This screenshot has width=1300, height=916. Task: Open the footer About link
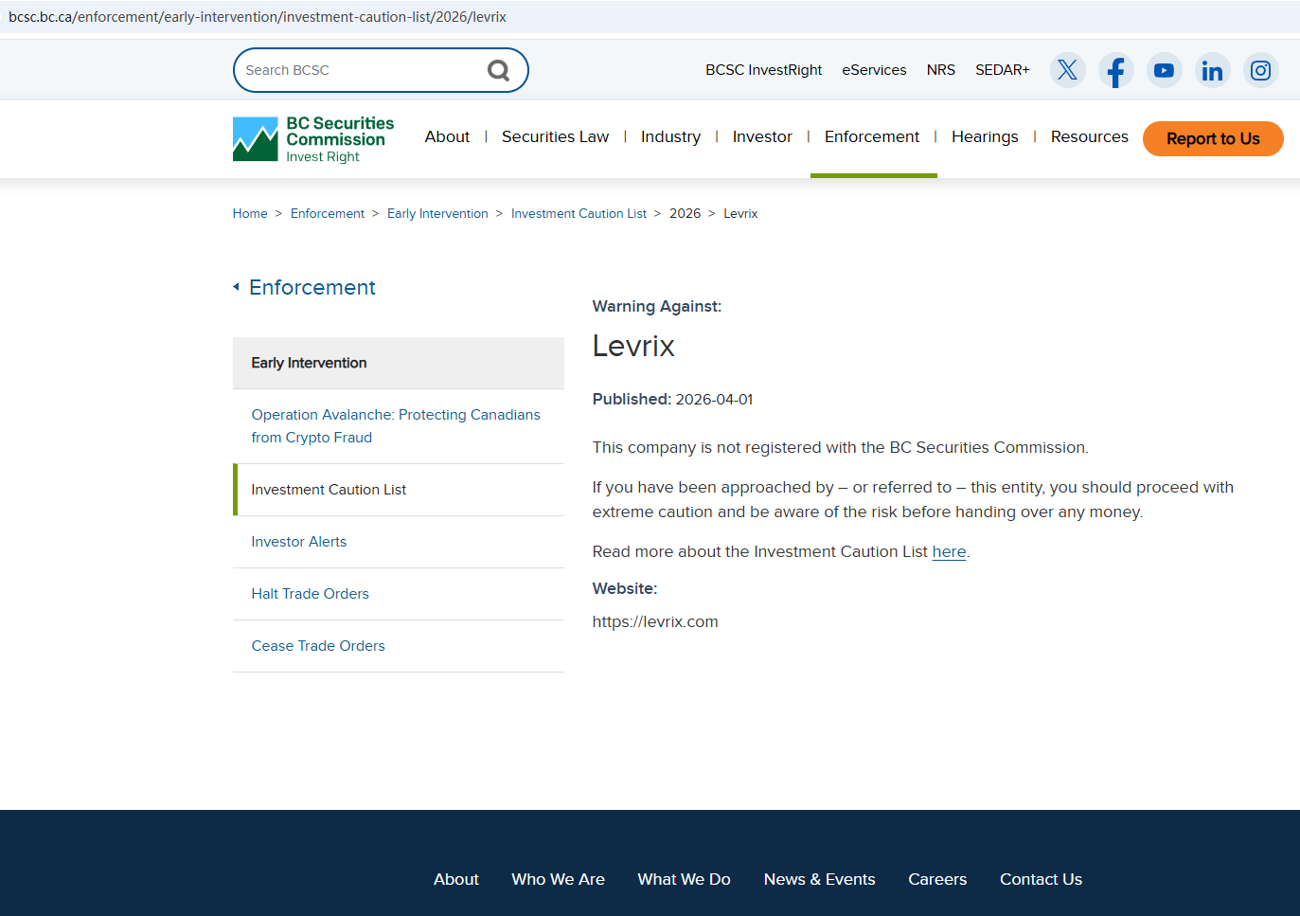[x=456, y=879]
